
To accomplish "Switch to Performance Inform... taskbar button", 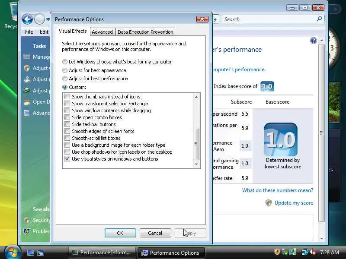I will (102, 253).
